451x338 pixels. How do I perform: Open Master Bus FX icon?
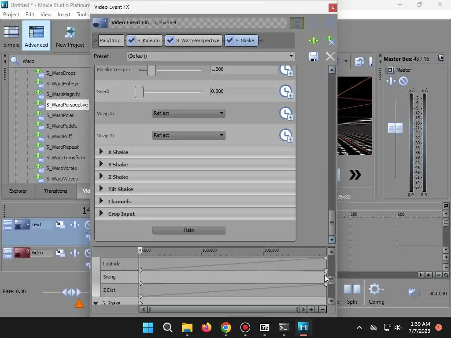pyautogui.click(x=391, y=81)
